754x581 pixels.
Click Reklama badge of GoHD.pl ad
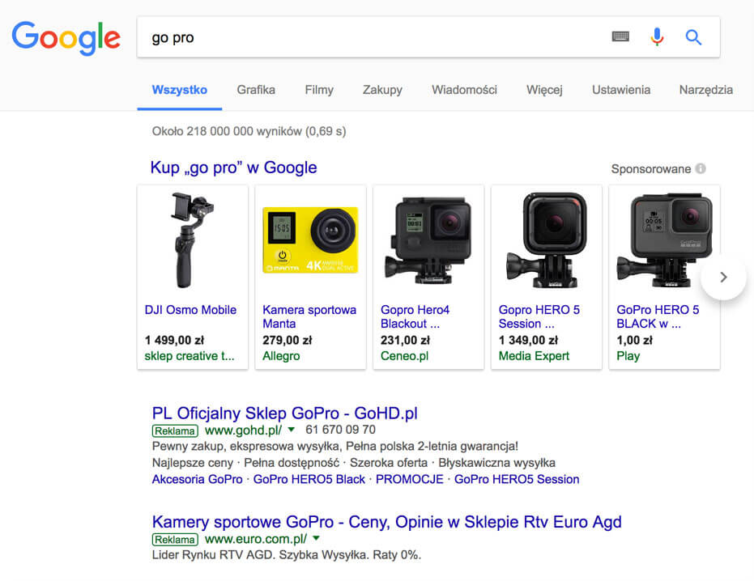click(x=175, y=430)
